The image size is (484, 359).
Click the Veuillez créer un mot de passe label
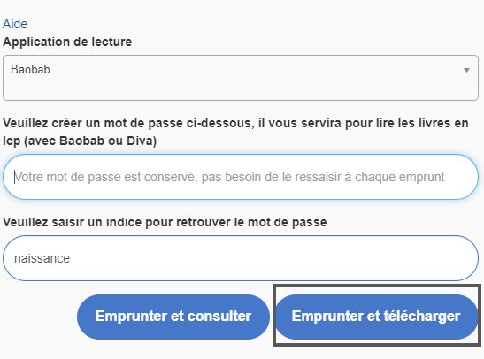click(235, 132)
